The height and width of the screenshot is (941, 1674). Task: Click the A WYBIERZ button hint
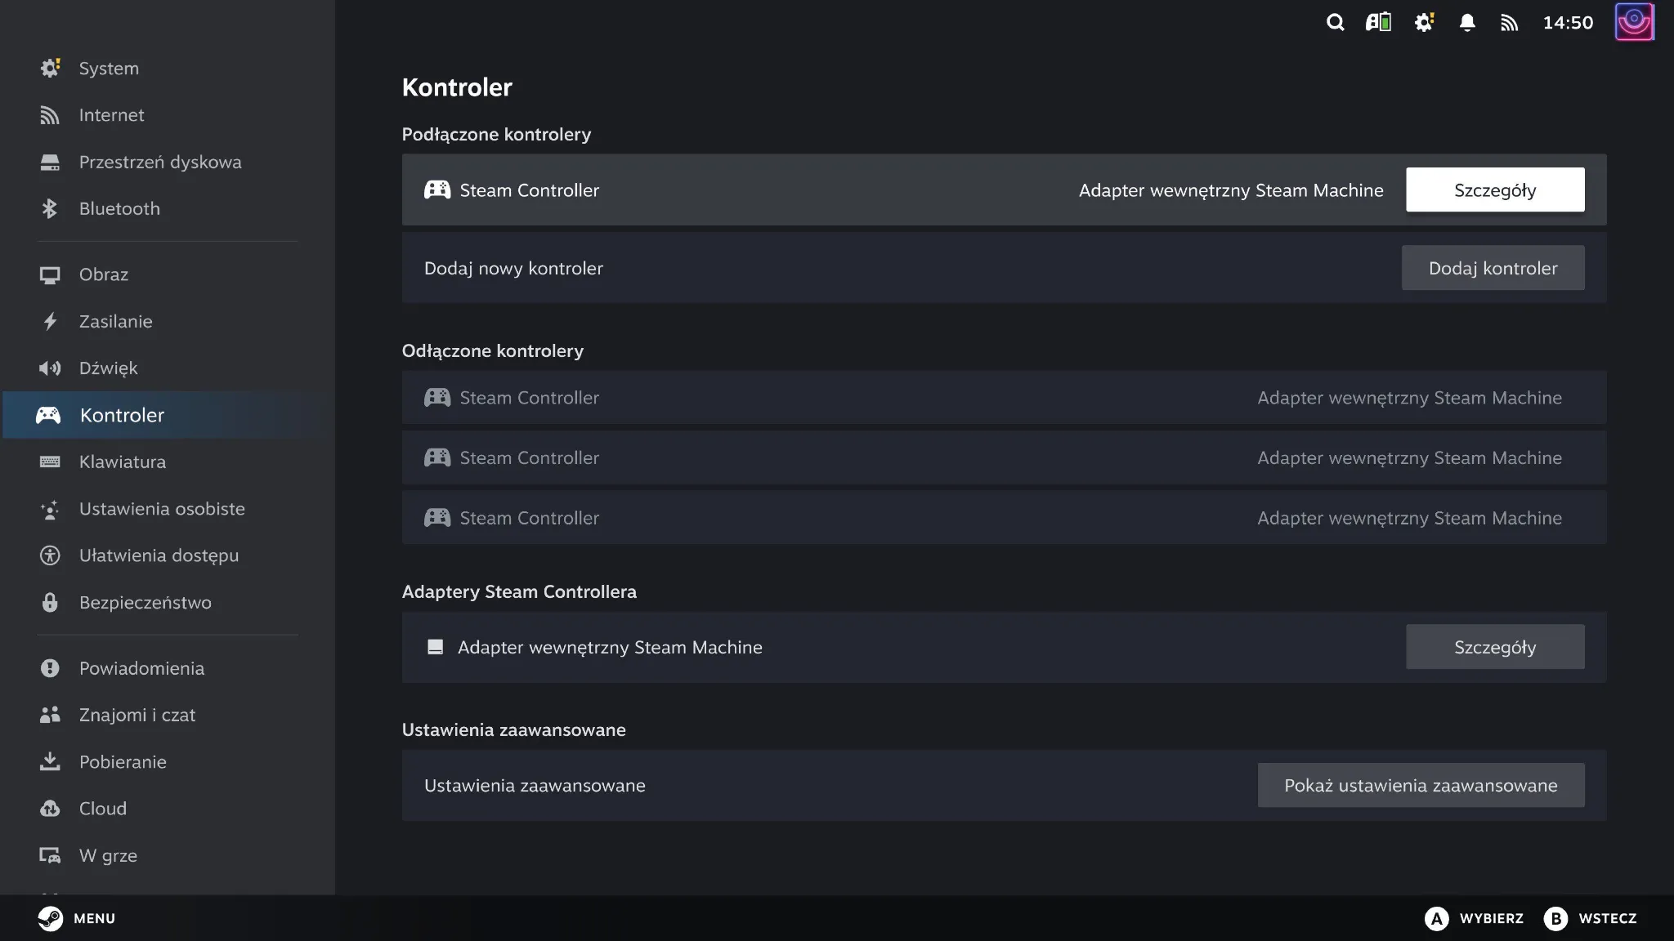[x=1475, y=919]
